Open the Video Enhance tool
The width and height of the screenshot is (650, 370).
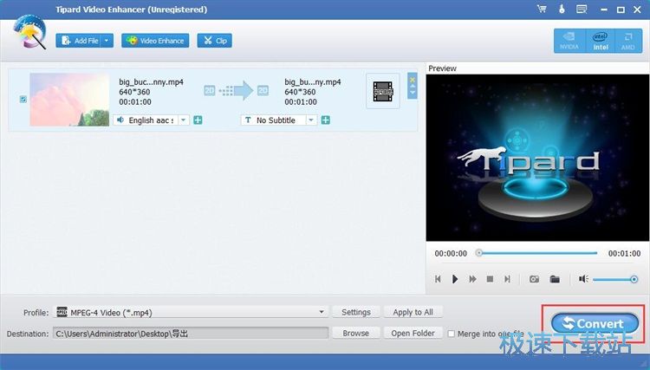click(x=155, y=41)
